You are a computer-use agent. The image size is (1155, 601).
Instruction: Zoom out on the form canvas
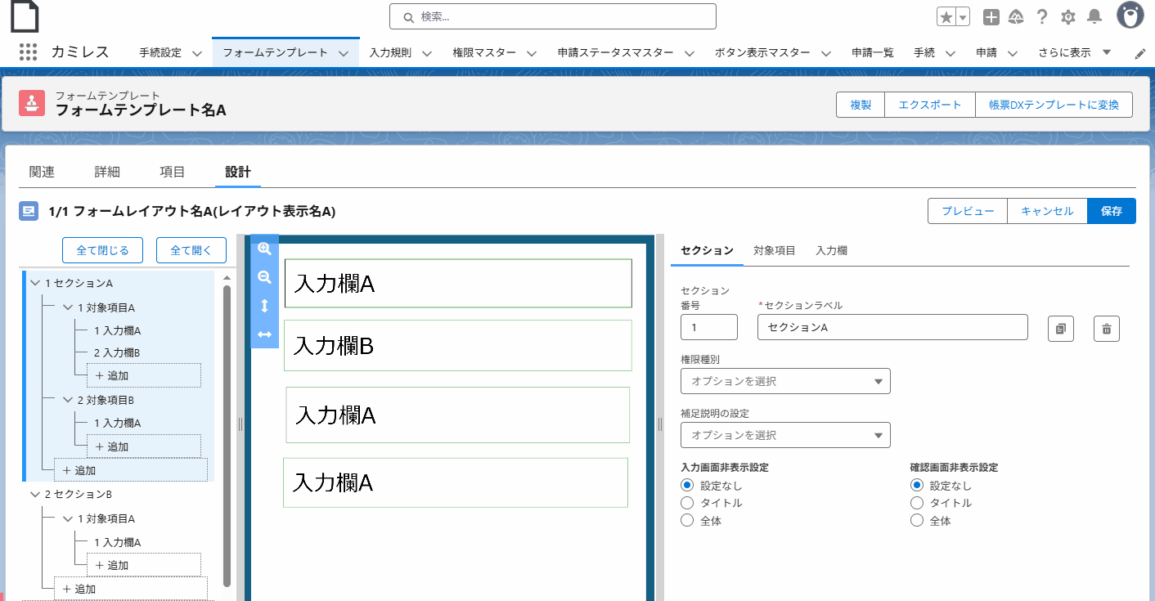point(264,277)
